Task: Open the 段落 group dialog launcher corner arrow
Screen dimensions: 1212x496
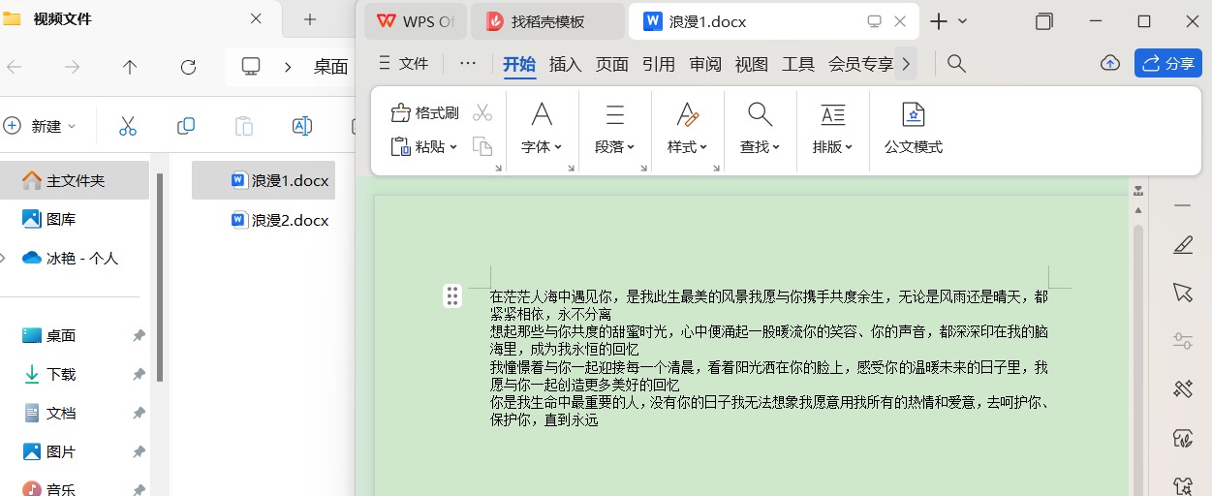Action: click(644, 168)
